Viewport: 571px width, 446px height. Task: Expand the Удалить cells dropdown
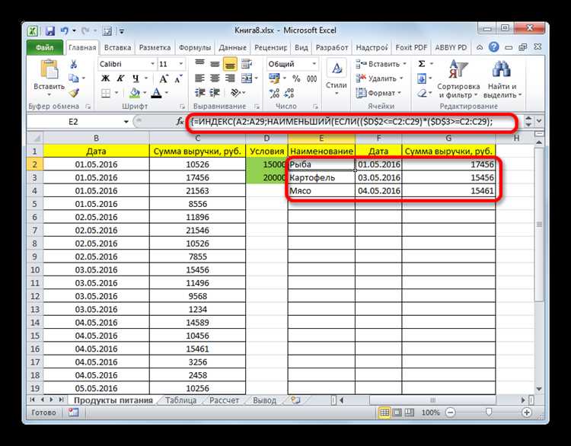[x=401, y=78]
